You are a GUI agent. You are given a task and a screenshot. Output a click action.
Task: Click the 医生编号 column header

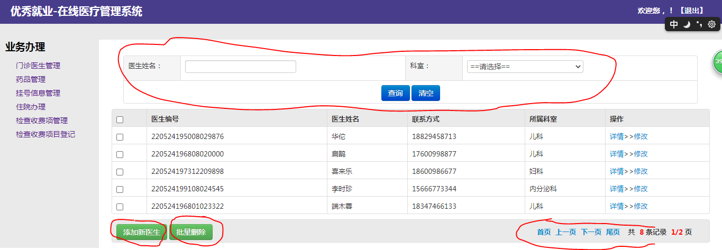(x=165, y=119)
